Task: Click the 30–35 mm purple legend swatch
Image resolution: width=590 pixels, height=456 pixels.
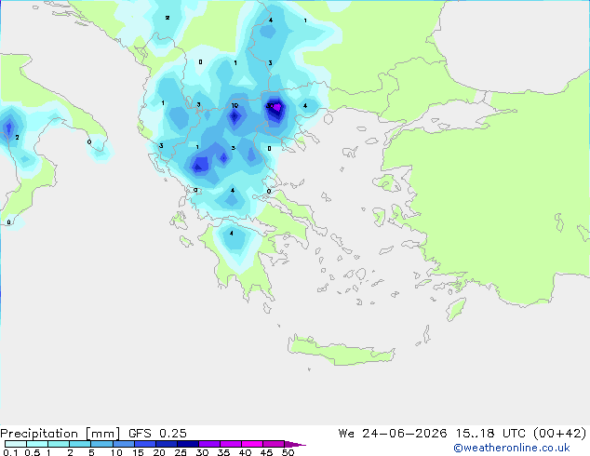Action: pos(209,444)
